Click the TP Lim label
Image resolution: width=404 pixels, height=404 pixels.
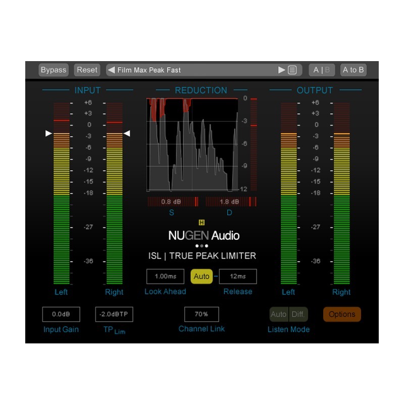(x=115, y=330)
